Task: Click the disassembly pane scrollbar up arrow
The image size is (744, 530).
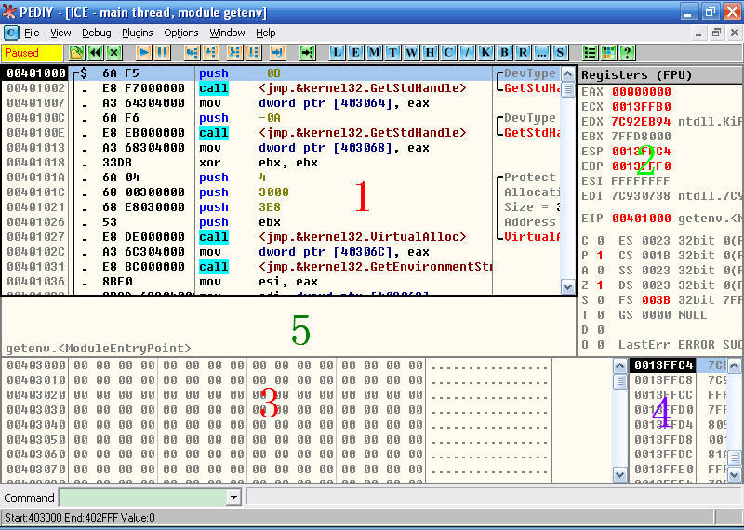Action: tap(567, 73)
